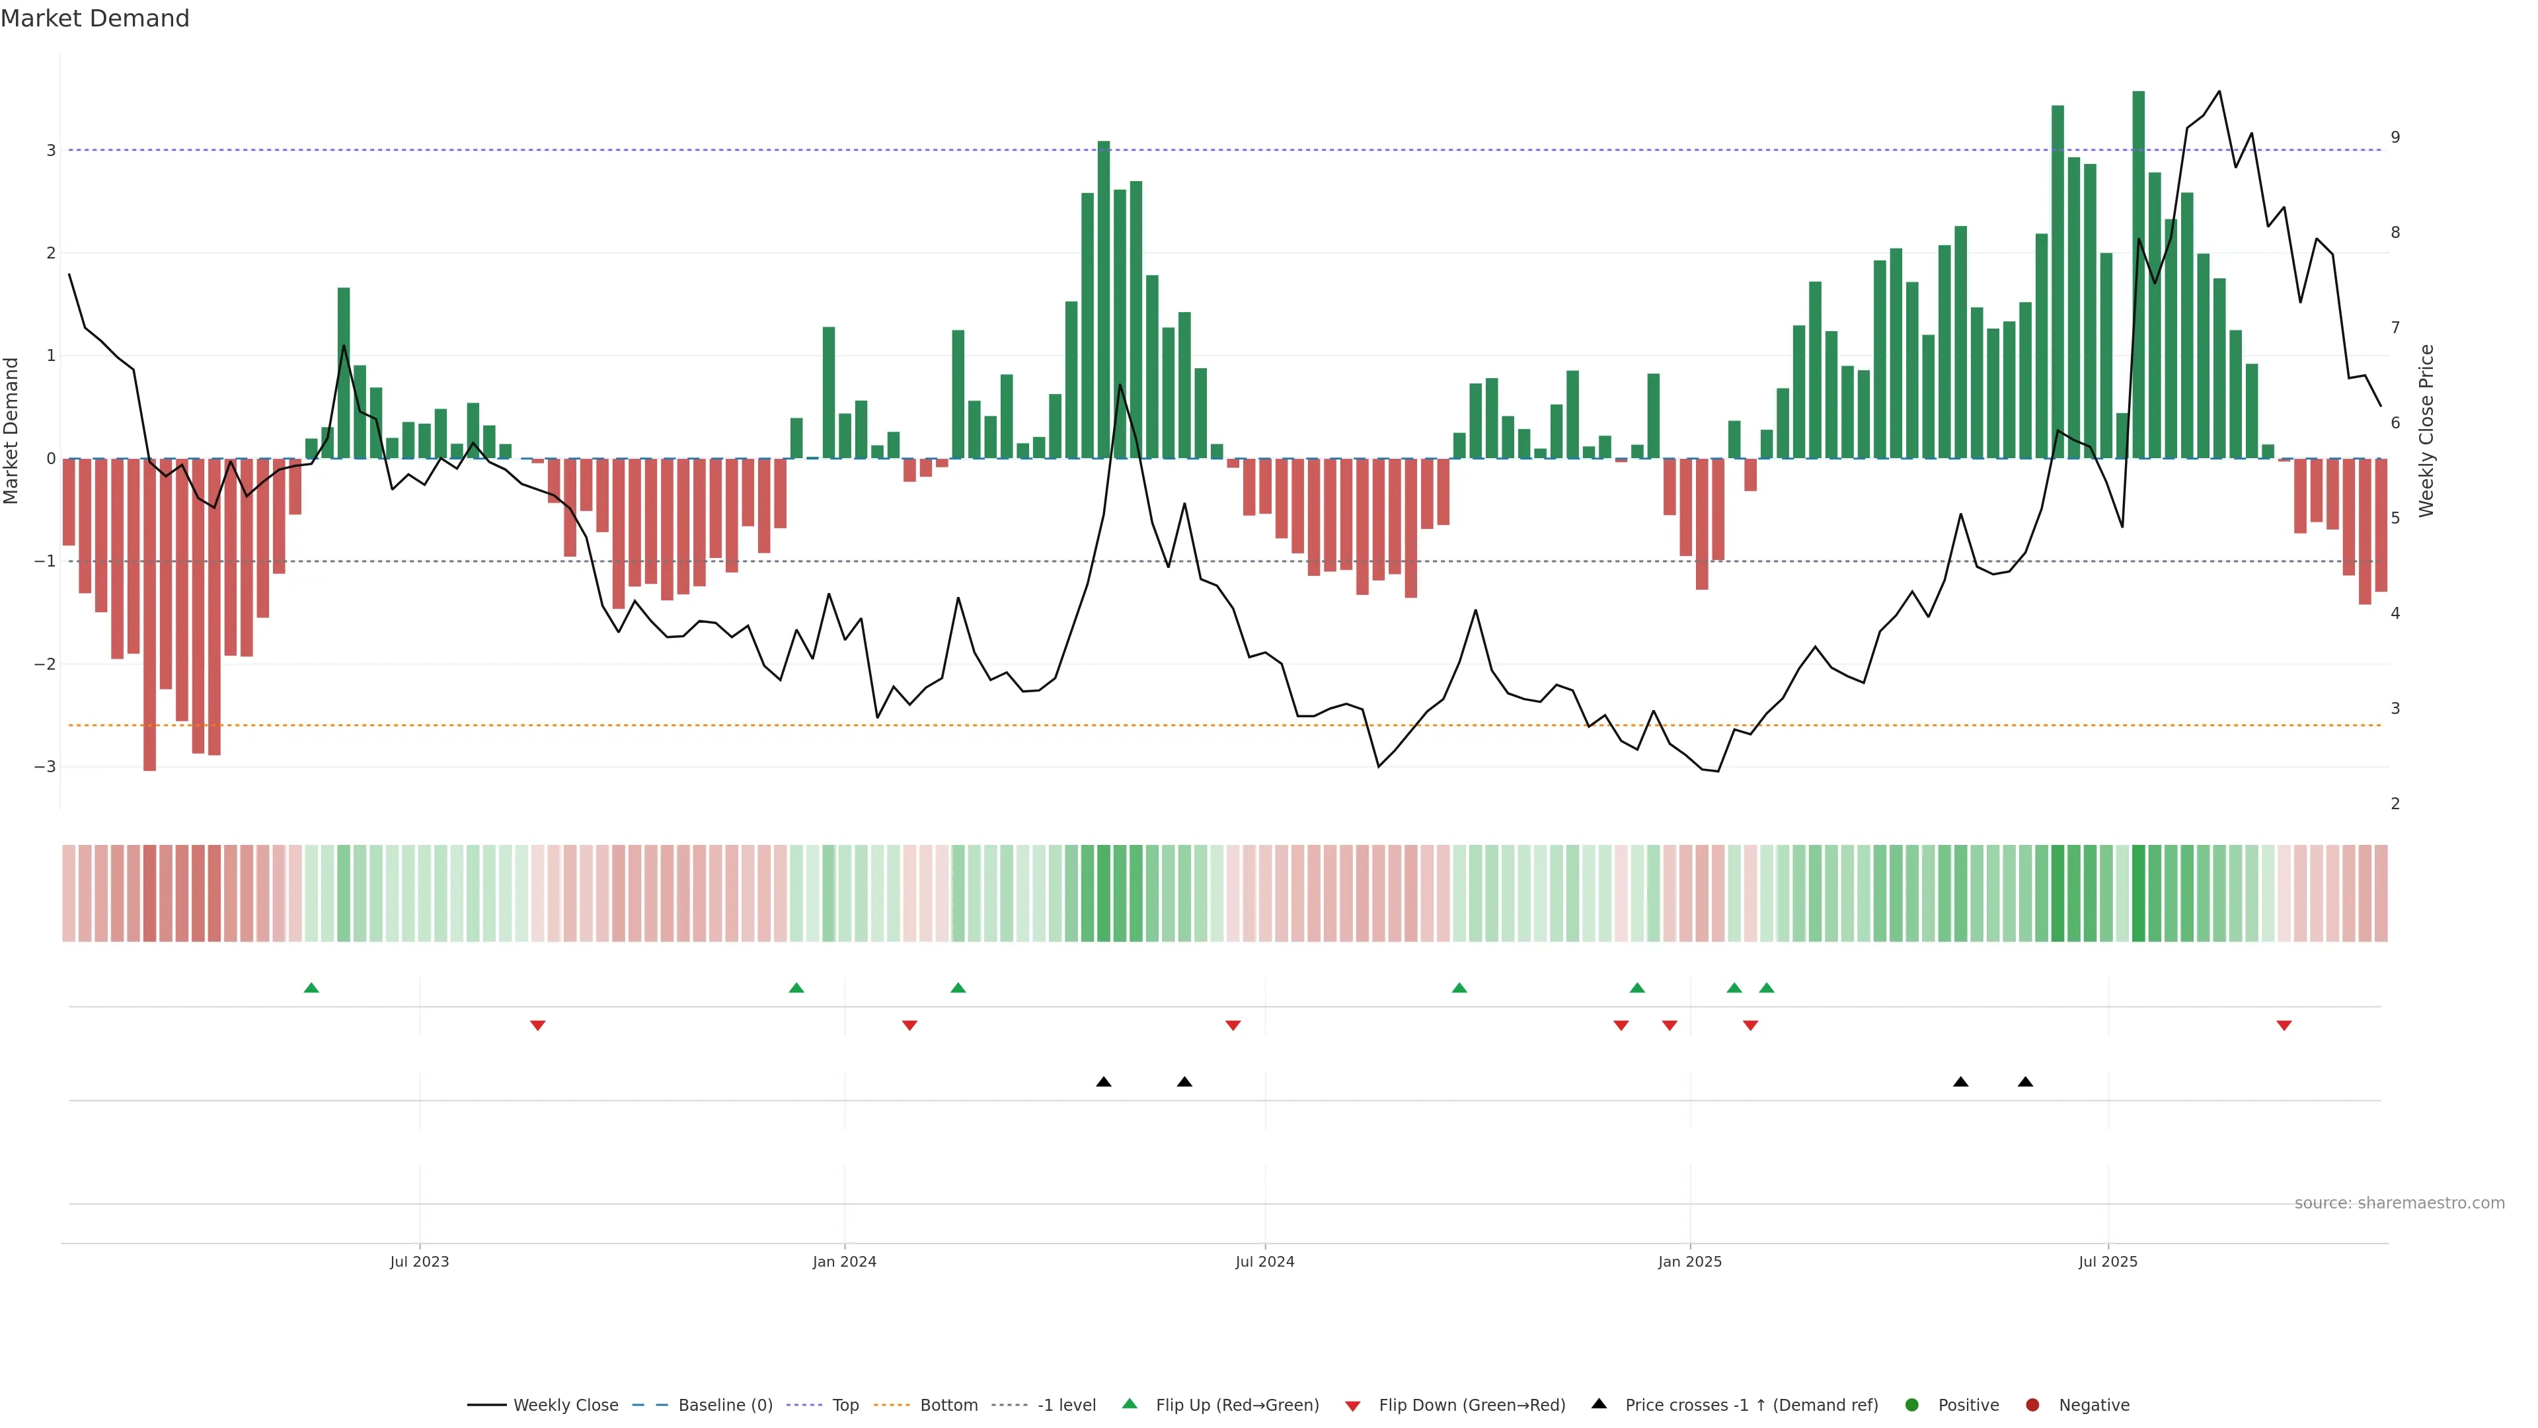Click the green Positive legend dot
2538x1428 pixels.
pos(1912,1406)
